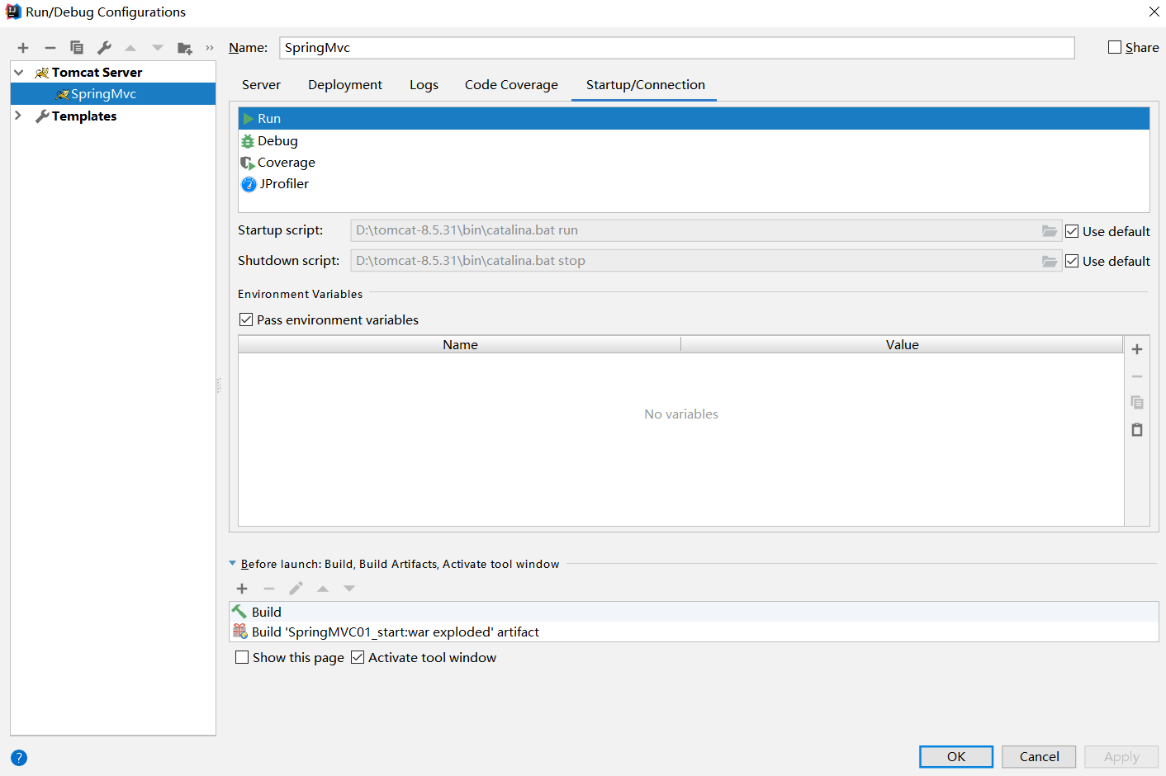Switch to the Server tab
The image size is (1166, 776).
261,85
